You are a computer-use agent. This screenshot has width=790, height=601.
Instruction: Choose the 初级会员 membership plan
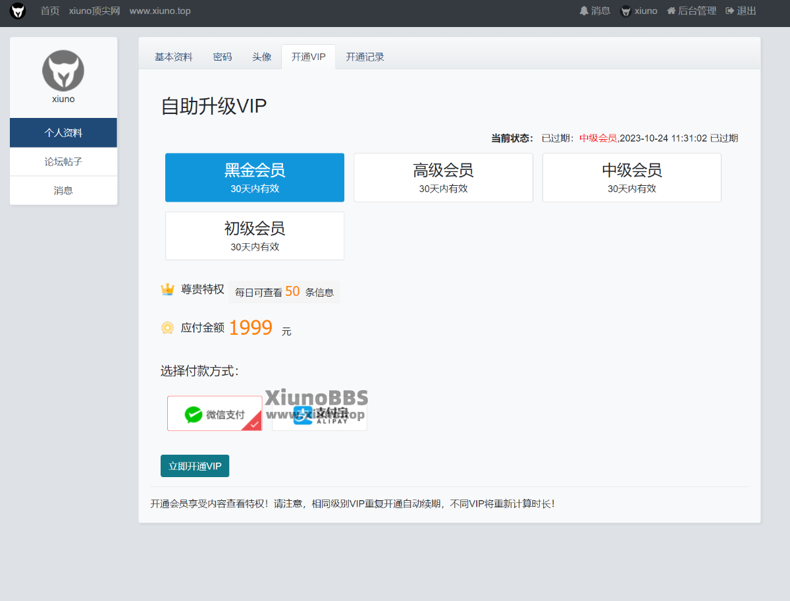pyautogui.click(x=254, y=236)
